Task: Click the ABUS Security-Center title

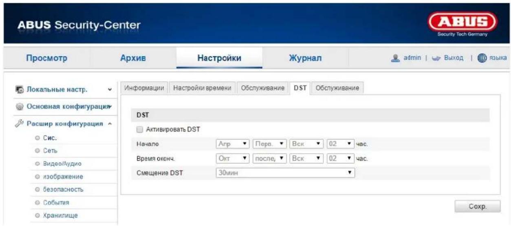Action: click(x=79, y=26)
